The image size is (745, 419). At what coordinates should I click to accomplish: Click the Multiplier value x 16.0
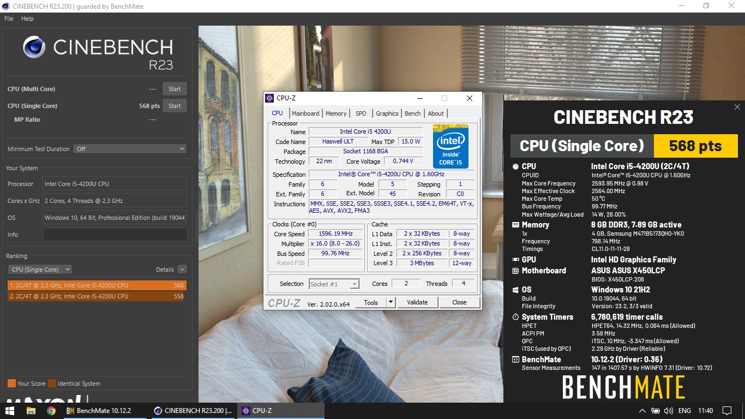[x=335, y=243]
